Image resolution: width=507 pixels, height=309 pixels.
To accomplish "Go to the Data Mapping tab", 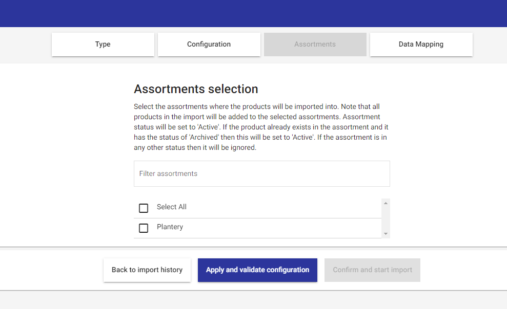I will point(421,44).
